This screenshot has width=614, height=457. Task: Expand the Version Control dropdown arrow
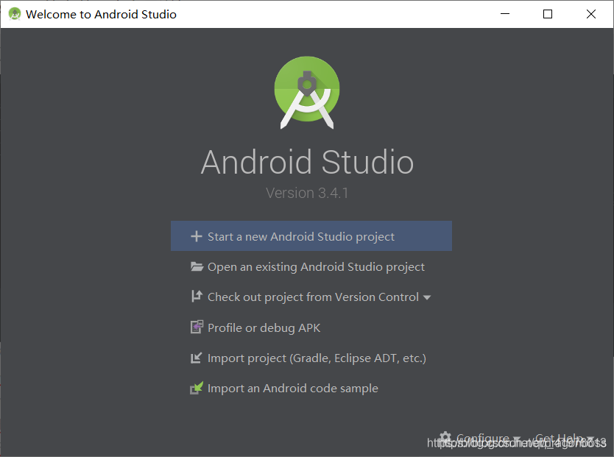point(427,297)
